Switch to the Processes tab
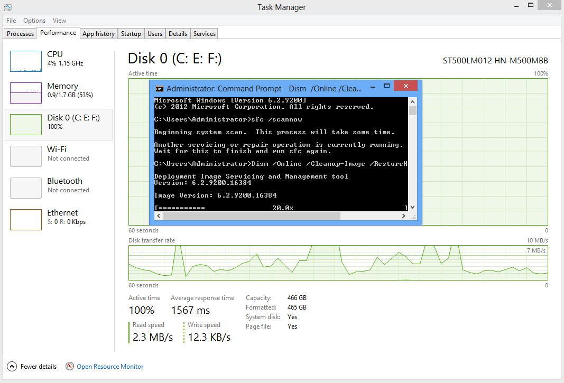The width and height of the screenshot is (564, 383). pos(20,33)
